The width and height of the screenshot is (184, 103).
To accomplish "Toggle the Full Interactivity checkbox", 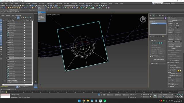I will point(171,60).
